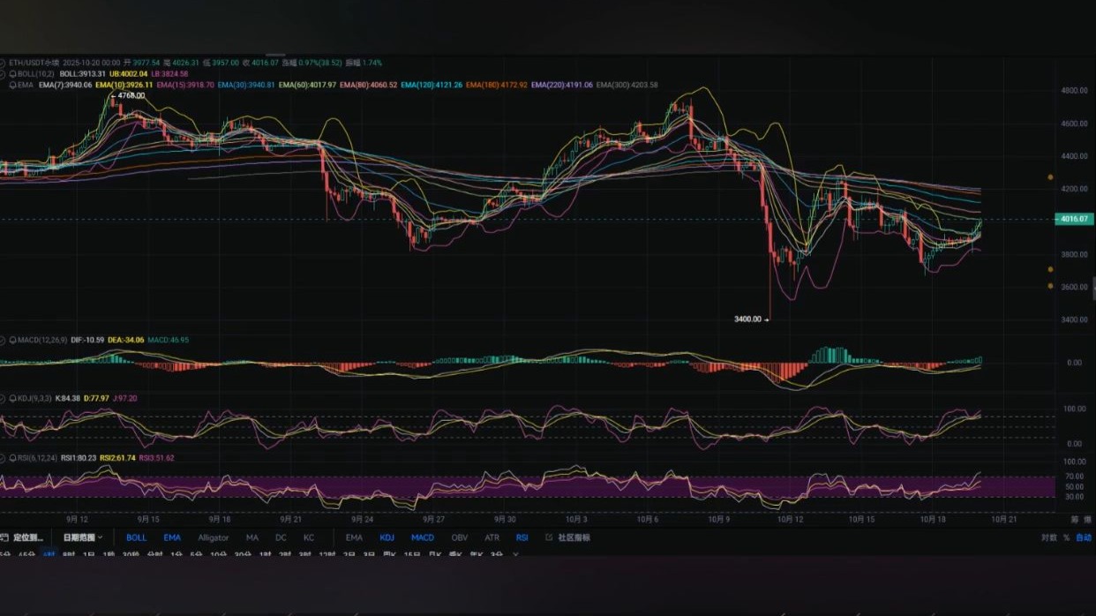Click the circle icon beside the RSI(6,12,24) legend

[4, 457]
